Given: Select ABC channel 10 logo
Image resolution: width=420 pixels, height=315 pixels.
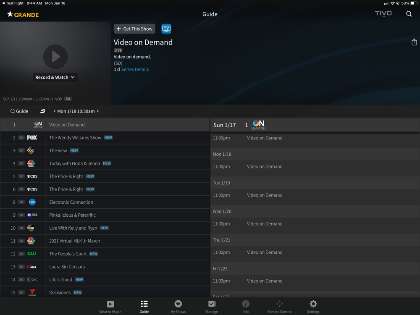Looking at the screenshot, I should point(31,228).
